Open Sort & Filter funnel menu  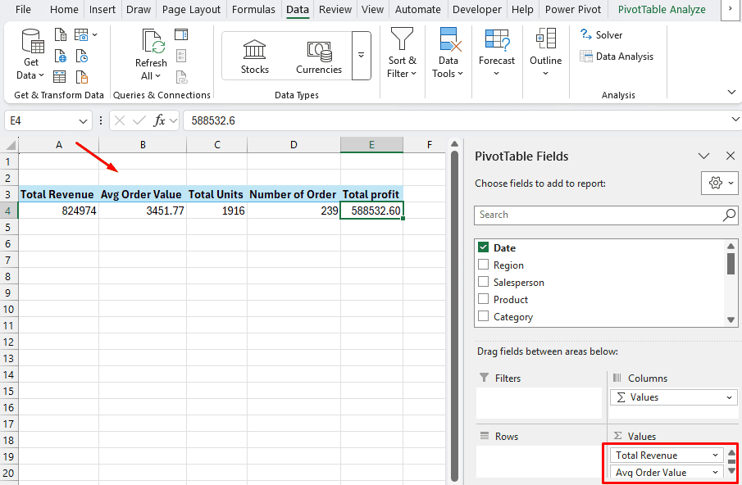point(402,53)
